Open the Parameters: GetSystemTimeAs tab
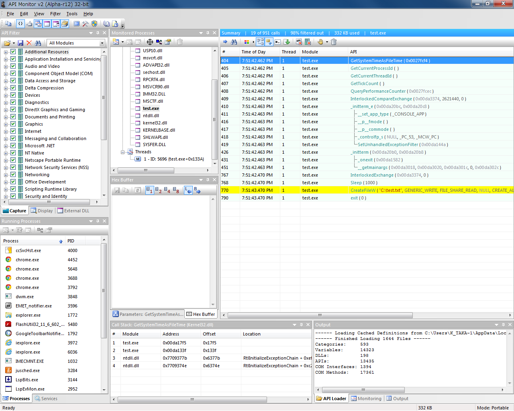Viewport: 514px width, 411px height. tap(148, 314)
